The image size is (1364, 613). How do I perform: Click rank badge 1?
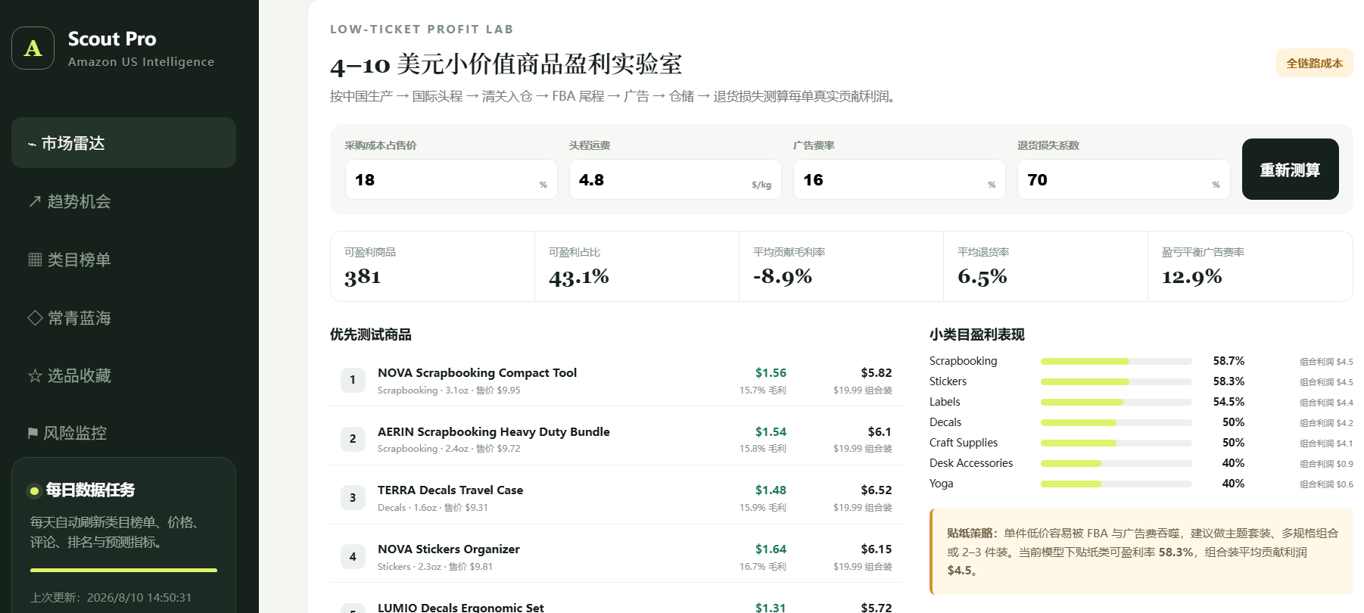point(353,380)
